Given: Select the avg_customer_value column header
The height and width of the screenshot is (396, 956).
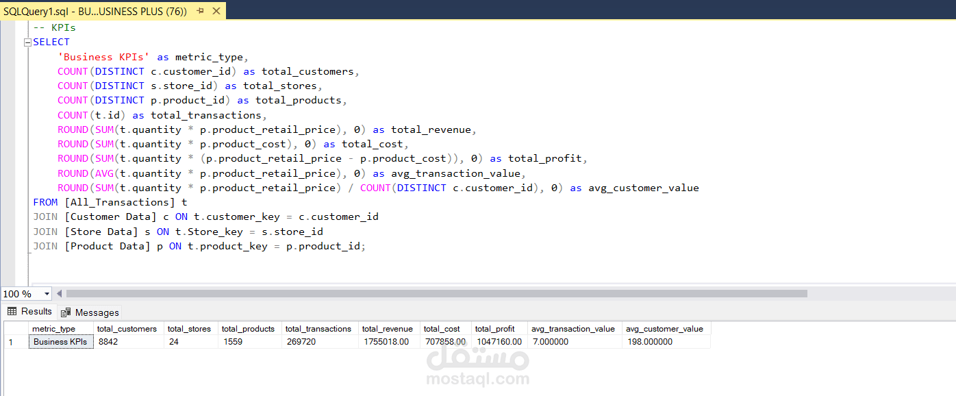Looking at the screenshot, I should click(666, 329).
